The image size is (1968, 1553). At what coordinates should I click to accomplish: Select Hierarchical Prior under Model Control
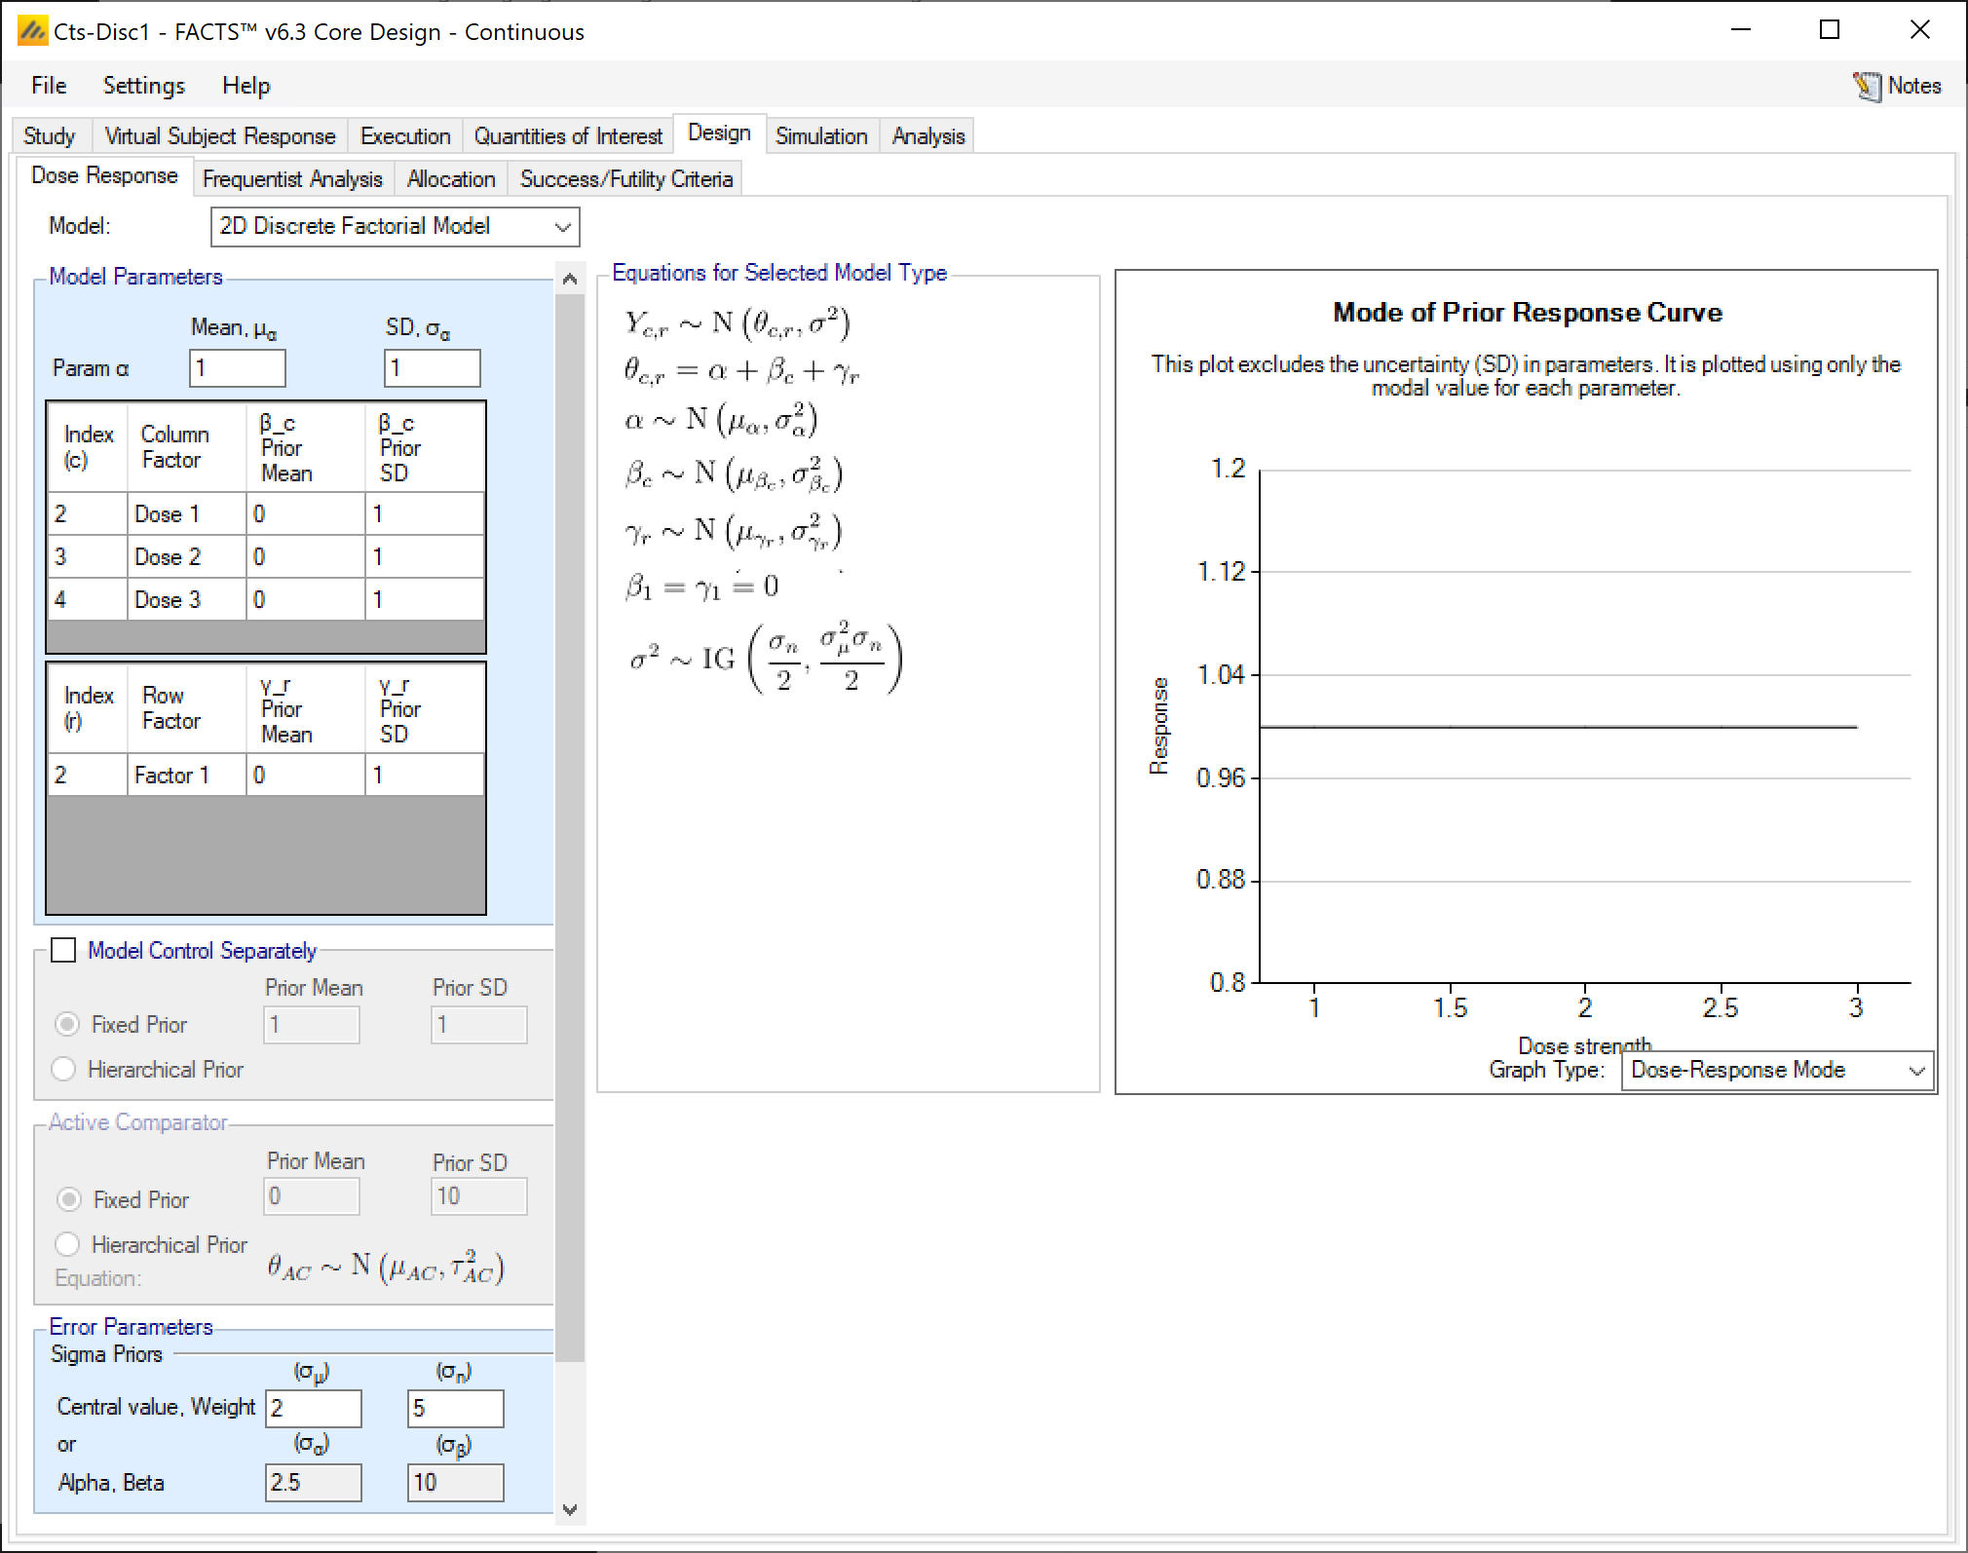coord(64,1069)
